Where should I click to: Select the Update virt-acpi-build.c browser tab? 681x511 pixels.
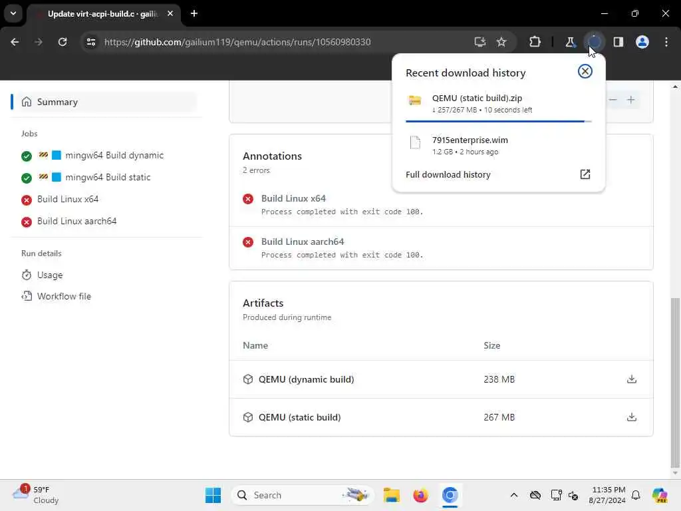click(102, 14)
